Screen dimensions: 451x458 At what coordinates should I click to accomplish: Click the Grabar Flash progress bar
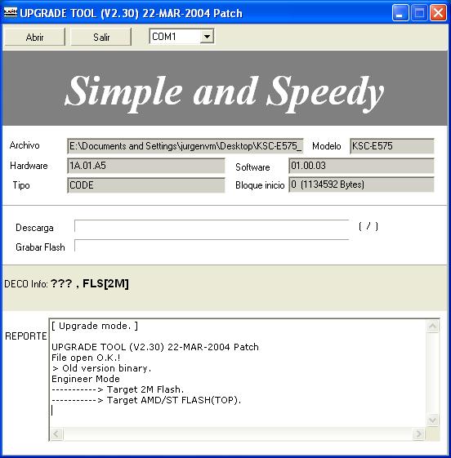point(212,246)
